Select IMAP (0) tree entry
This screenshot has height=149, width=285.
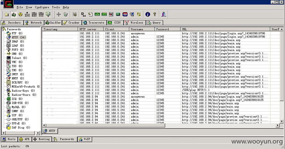pyautogui.click(x=18, y=41)
